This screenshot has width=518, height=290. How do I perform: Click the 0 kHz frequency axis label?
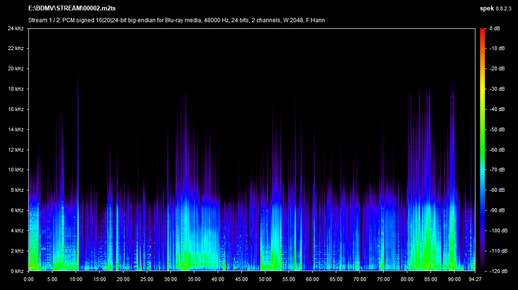tap(17, 271)
